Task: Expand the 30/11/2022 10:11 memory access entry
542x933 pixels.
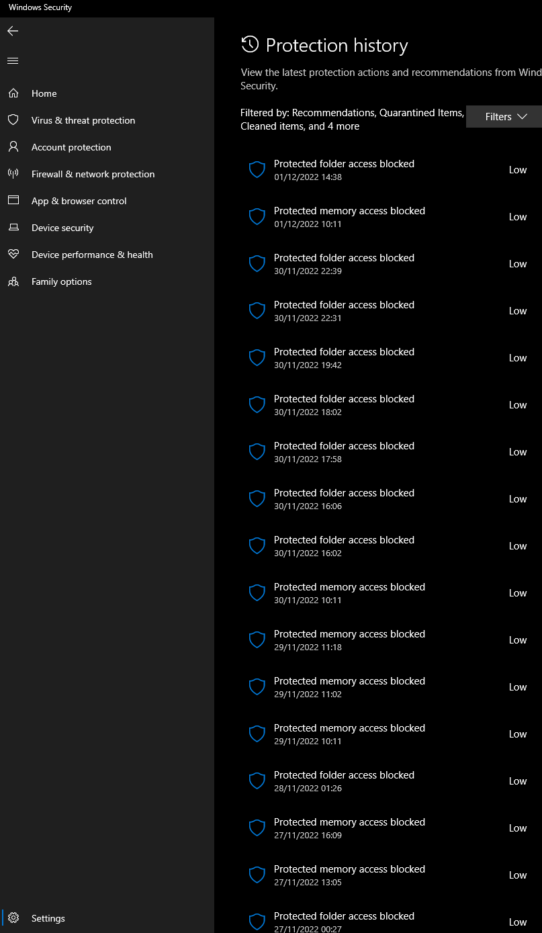Action: [x=391, y=593]
